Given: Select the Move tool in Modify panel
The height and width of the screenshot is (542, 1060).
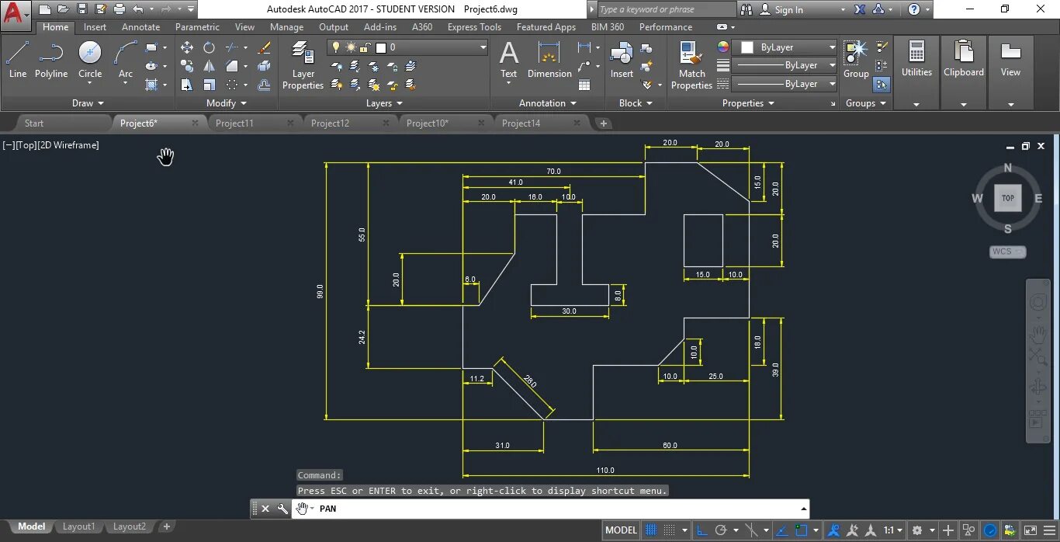Looking at the screenshot, I should point(187,47).
